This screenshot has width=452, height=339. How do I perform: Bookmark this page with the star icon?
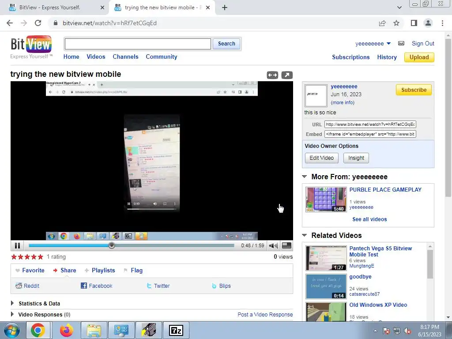[396, 23]
